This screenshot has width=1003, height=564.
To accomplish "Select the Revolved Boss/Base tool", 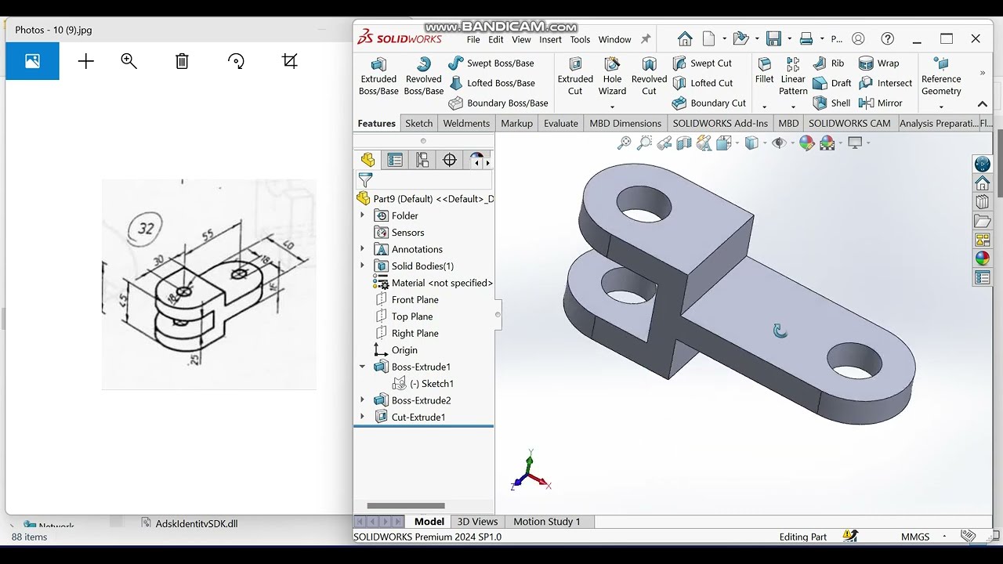I will 424,76.
